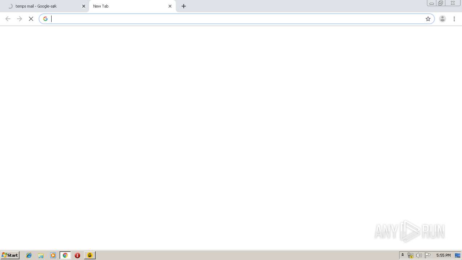Click the clock showing 5:55 PM
The height and width of the screenshot is (260, 462).
[x=443, y=255]
